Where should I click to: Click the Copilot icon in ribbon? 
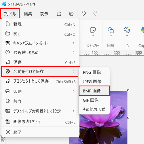(143, 30)
